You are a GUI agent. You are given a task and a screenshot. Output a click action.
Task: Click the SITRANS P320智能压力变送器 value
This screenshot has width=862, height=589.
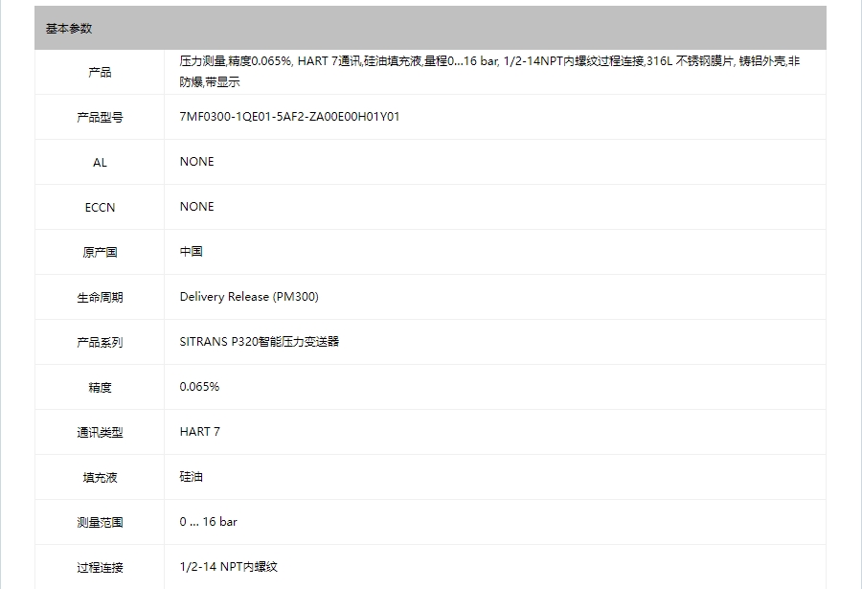259,342
